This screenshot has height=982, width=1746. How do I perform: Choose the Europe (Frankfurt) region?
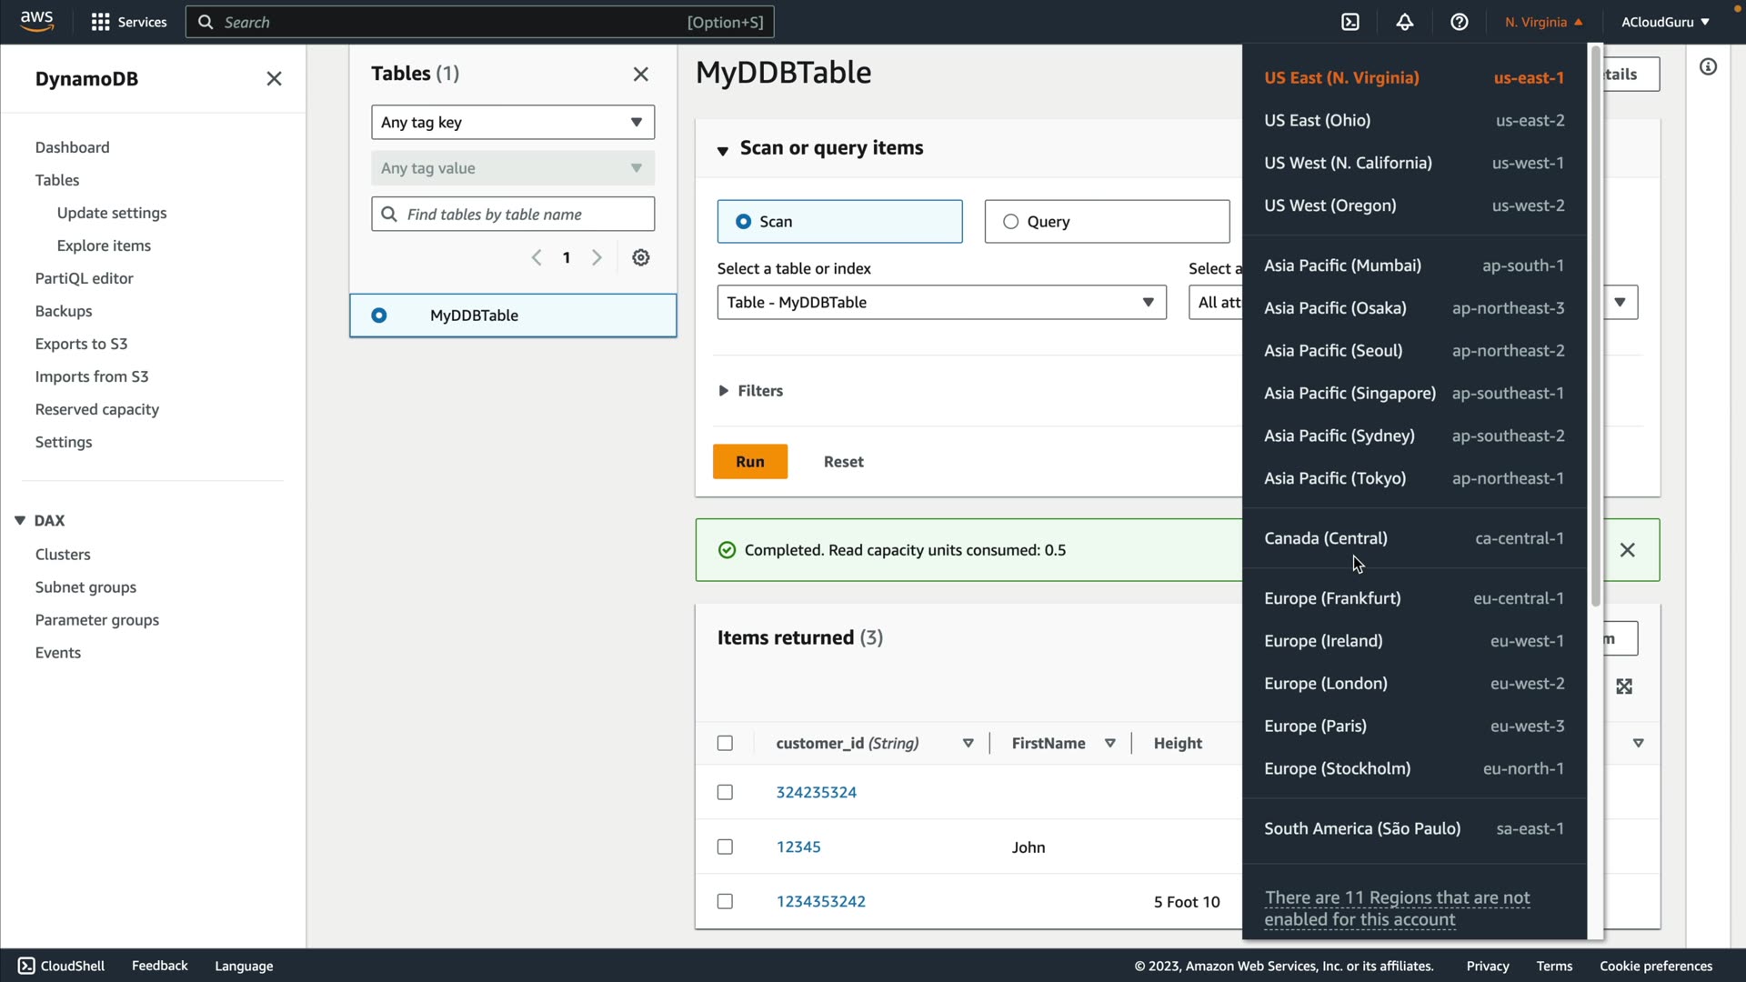[1332, 598]
